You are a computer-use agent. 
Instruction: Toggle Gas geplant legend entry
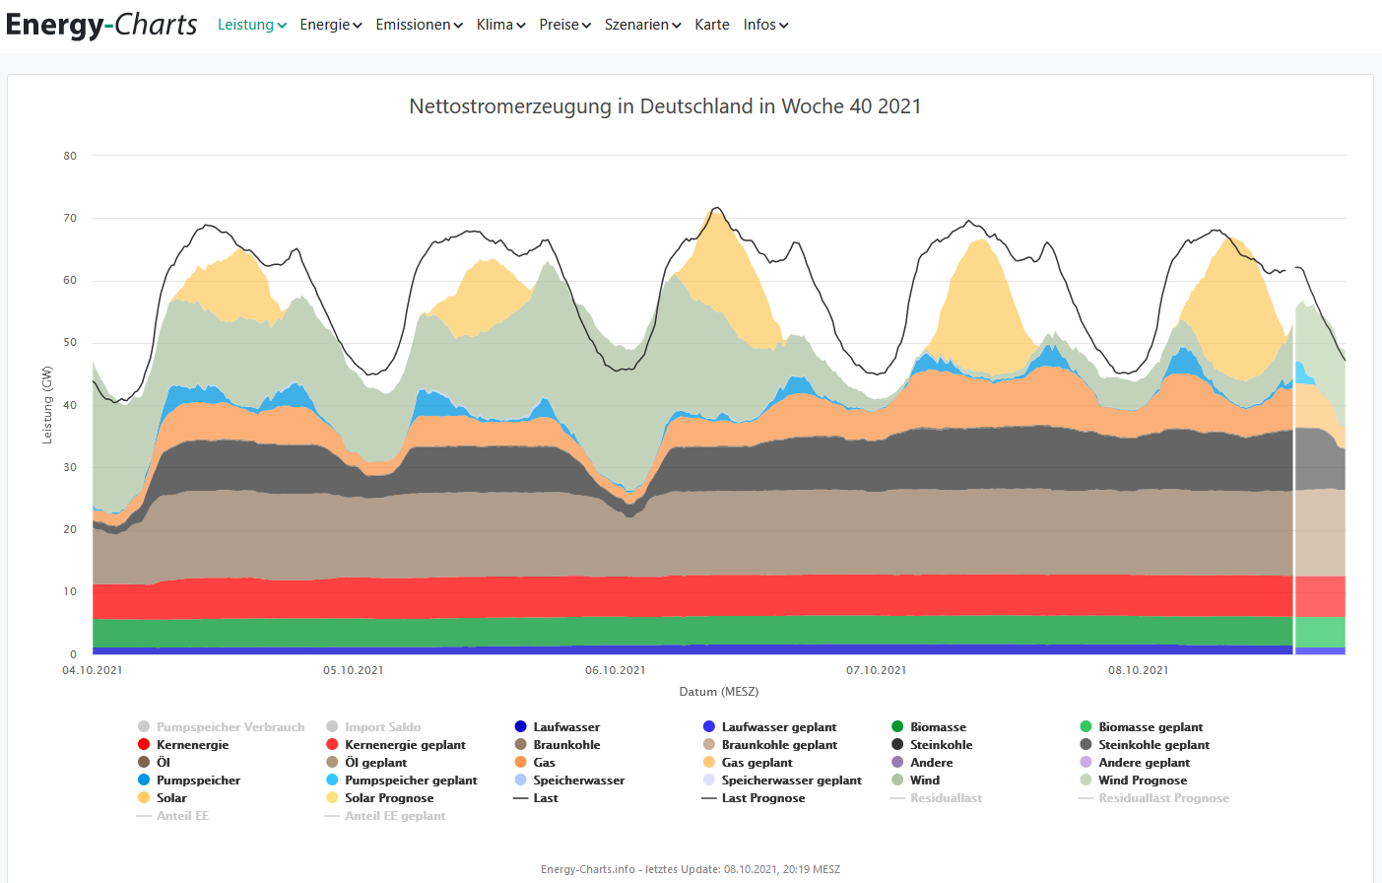[x=747, y=763]
